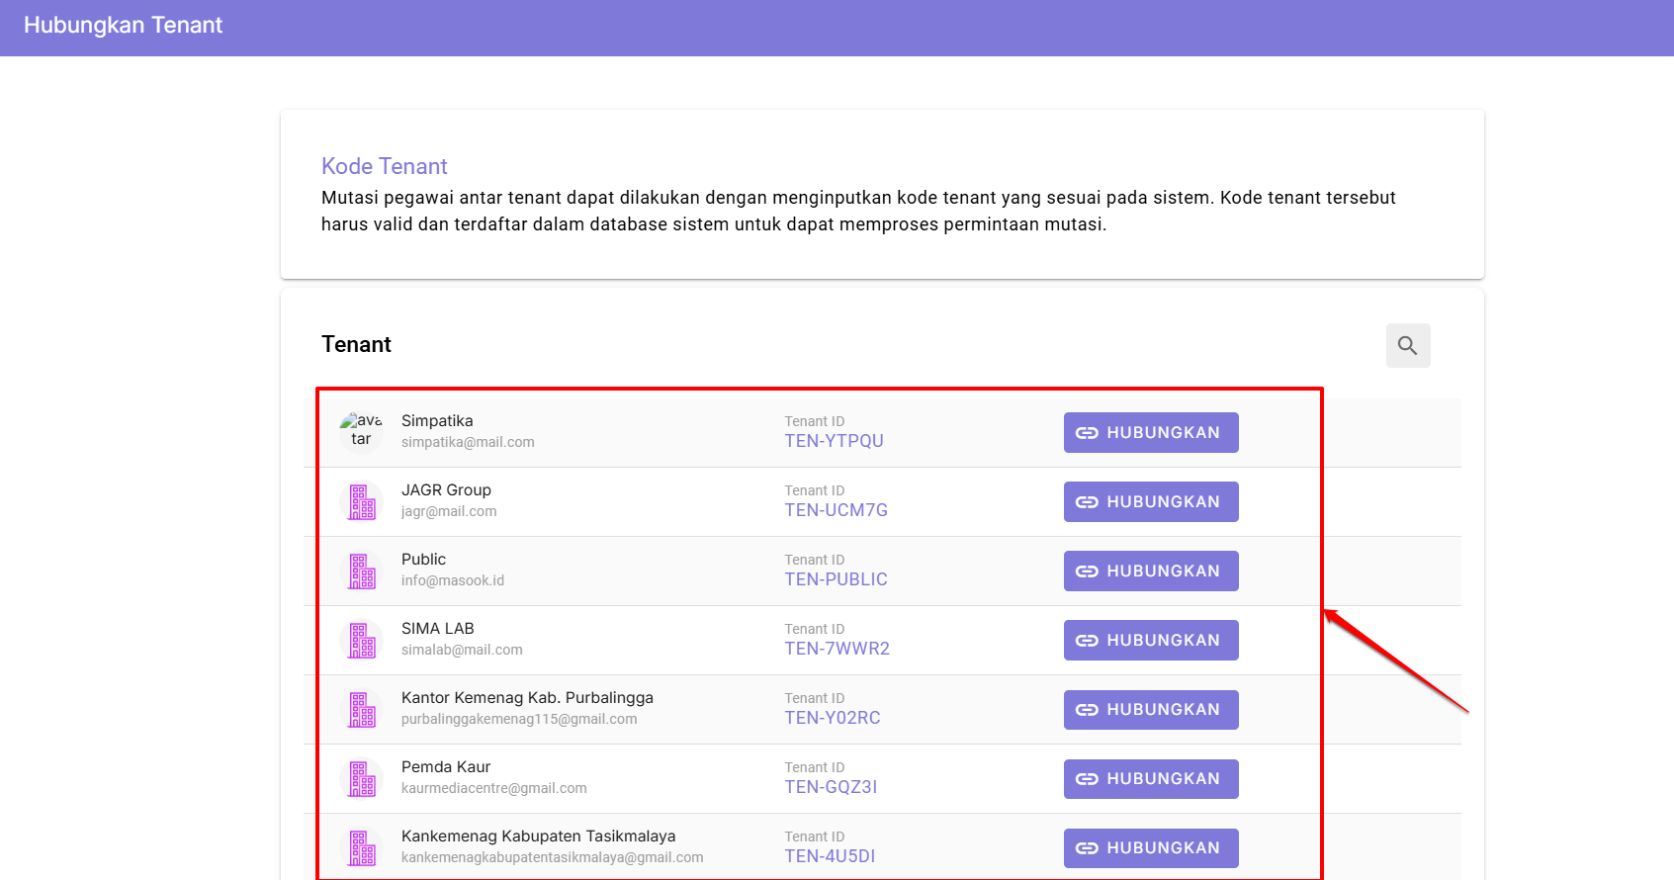Connect Kantor Kemenag Kab. Purbalingga tenant
1674x880 pixels.
(x=1151, y=709)
